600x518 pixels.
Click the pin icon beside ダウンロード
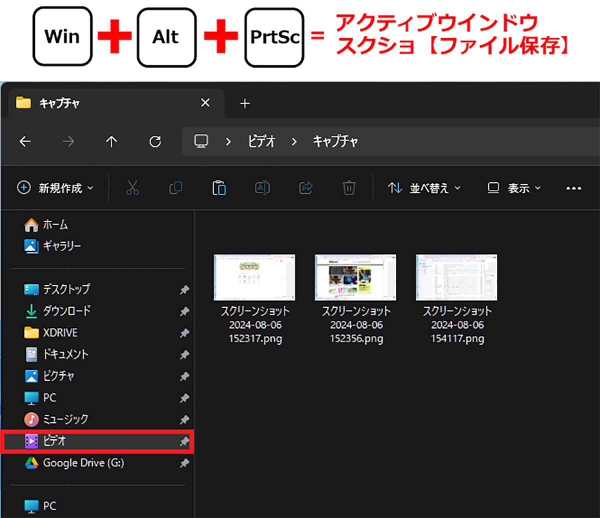[x=184, y=311]
